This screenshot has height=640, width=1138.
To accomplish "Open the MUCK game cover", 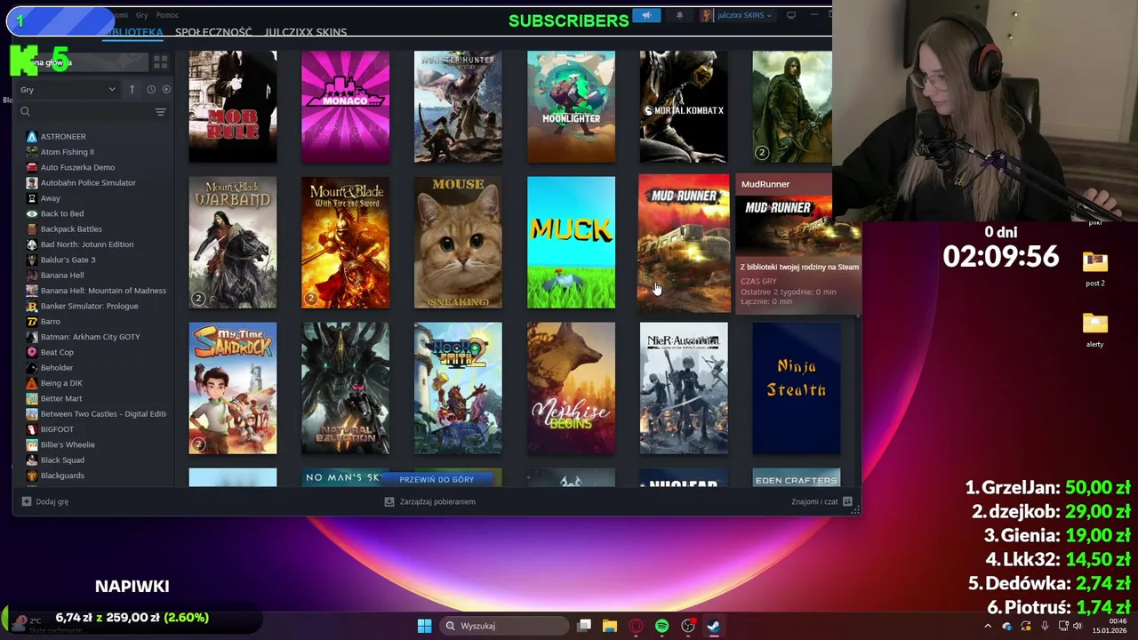I will [x=571, y=243].
